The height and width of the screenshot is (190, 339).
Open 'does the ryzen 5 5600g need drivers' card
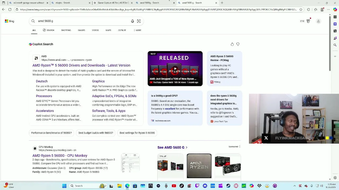(225, 108)
